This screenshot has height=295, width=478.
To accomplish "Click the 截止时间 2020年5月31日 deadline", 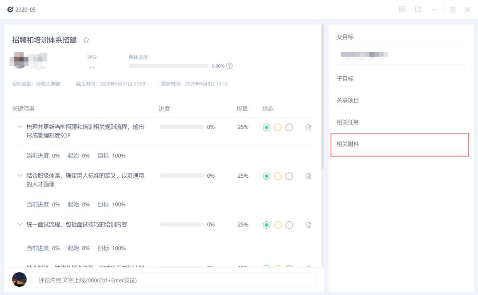I will 110,84.
